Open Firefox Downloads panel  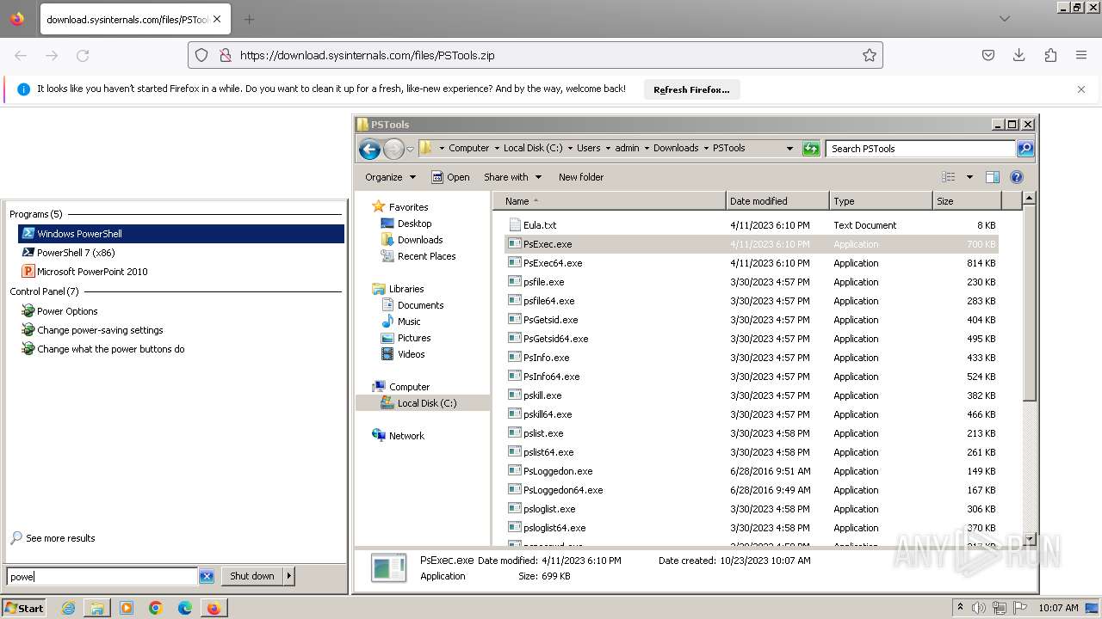pos(1019,55)
